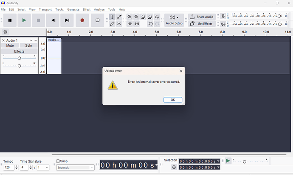Click the red Record button

point(82,20)
